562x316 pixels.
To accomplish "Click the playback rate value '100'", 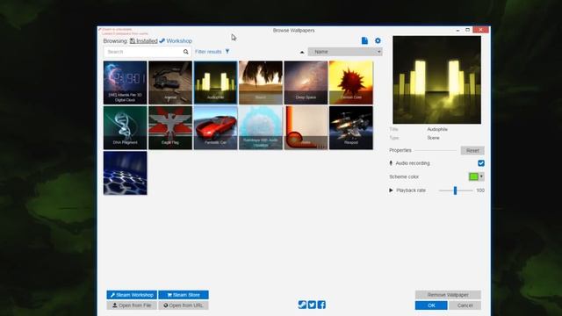I will tap(480, 190).
